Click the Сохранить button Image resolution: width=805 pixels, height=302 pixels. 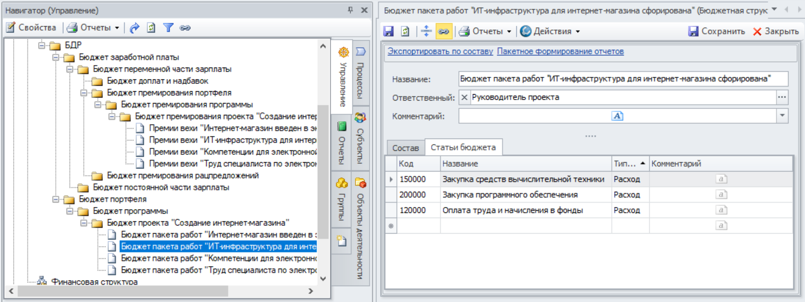click(716, 31)
